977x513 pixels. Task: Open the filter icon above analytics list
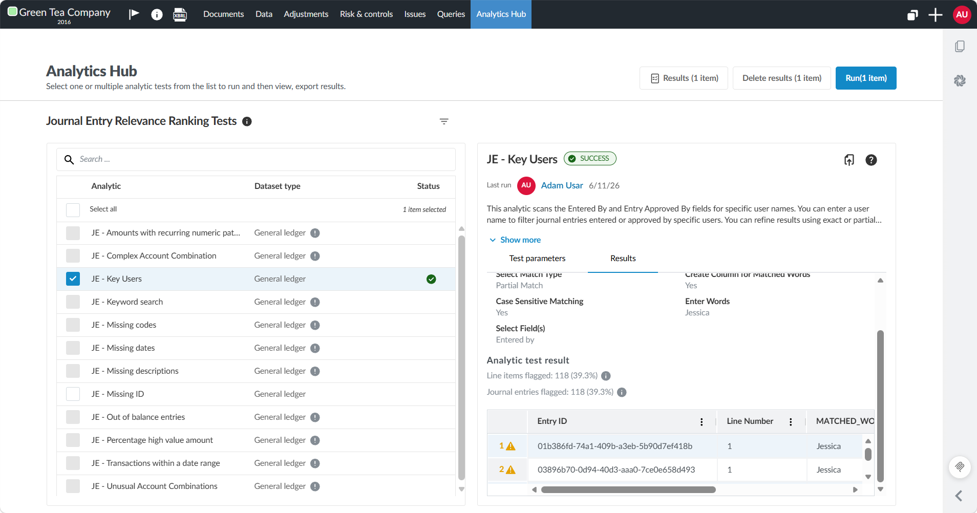(444, 121)
